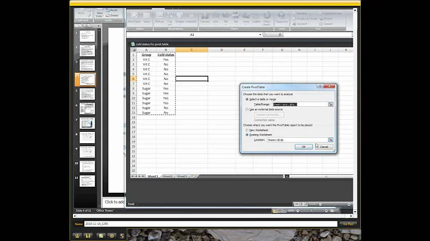Viewport: 430px width, 241px height.
Task: Select slide 11 thumbnail
Action: click(x=87, y=181)
